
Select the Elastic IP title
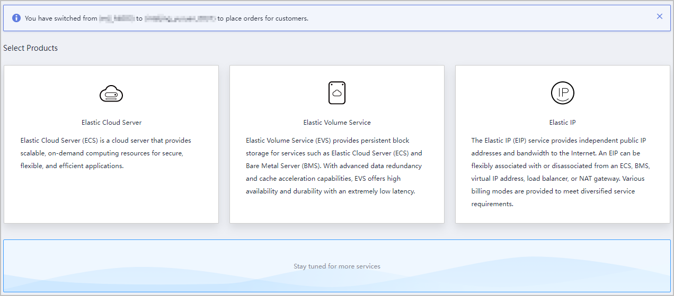click(x=562, y=122)
